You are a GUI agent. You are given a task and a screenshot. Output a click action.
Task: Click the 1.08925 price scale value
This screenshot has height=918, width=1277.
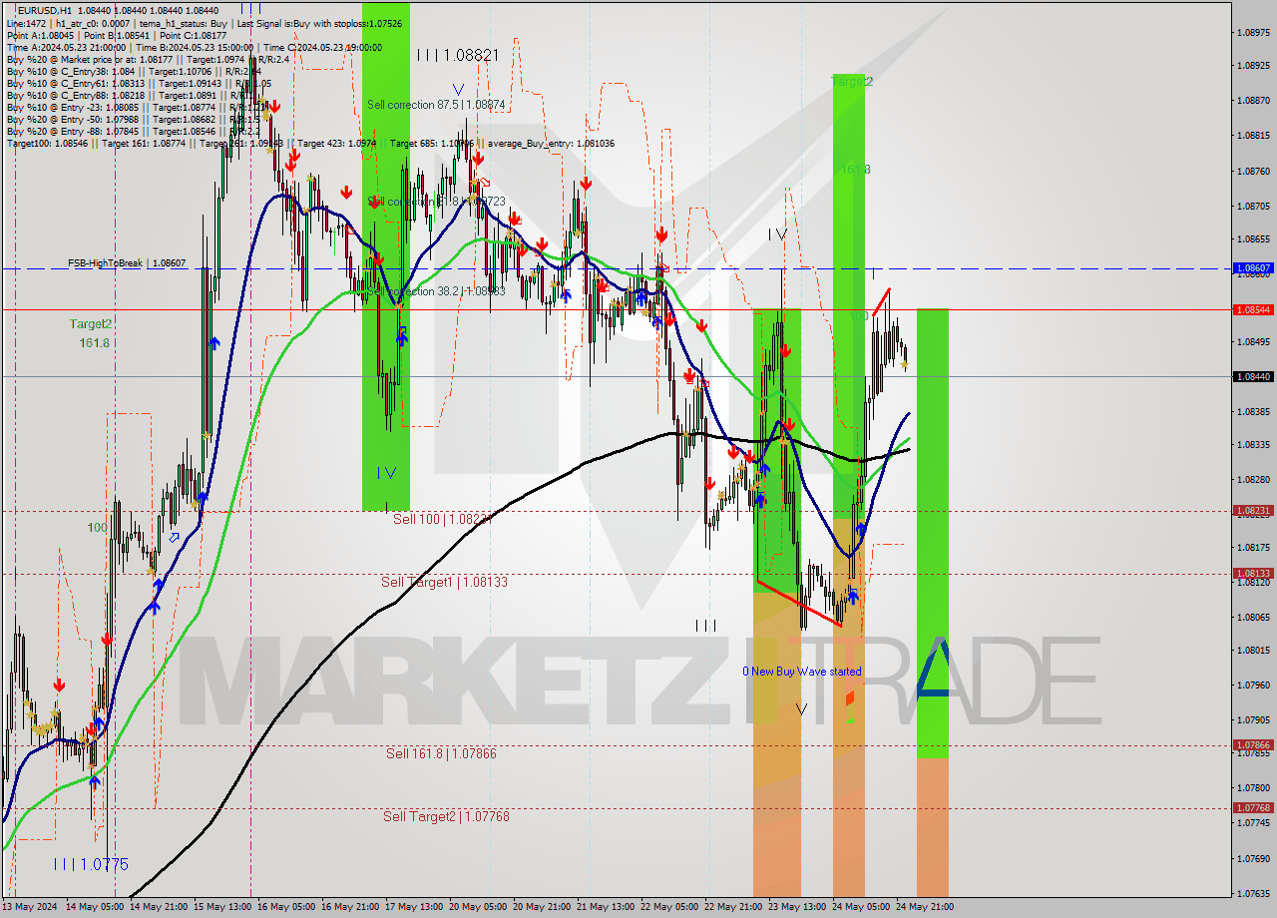coord(1252,66)
